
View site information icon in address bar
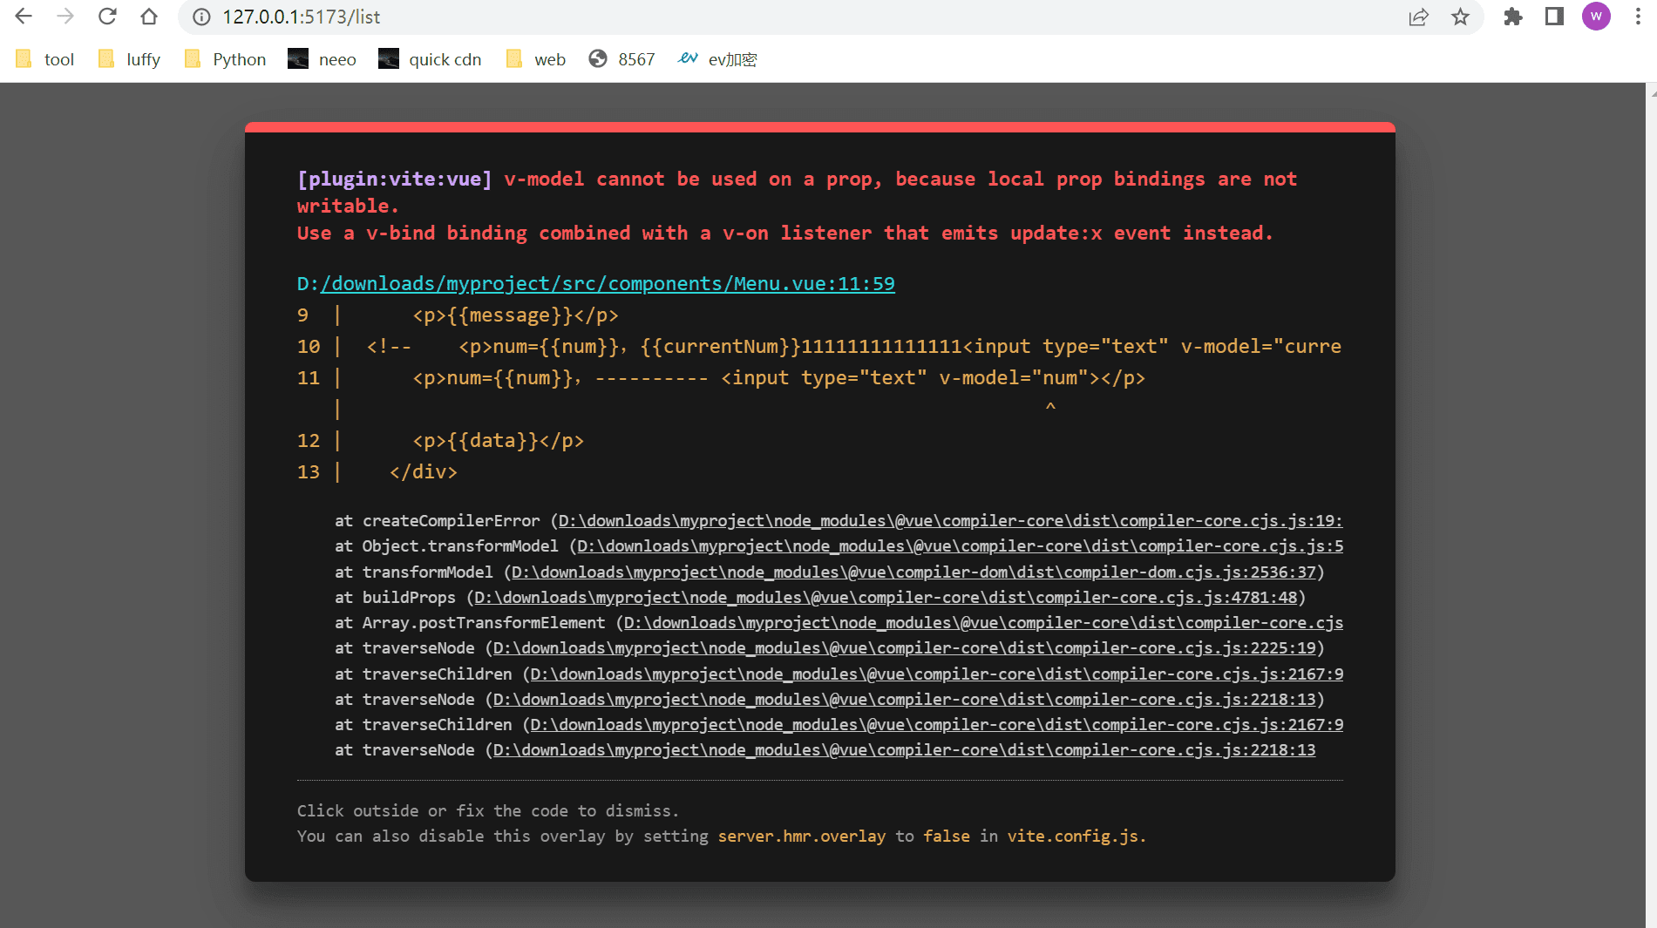[x=201, y=17]
